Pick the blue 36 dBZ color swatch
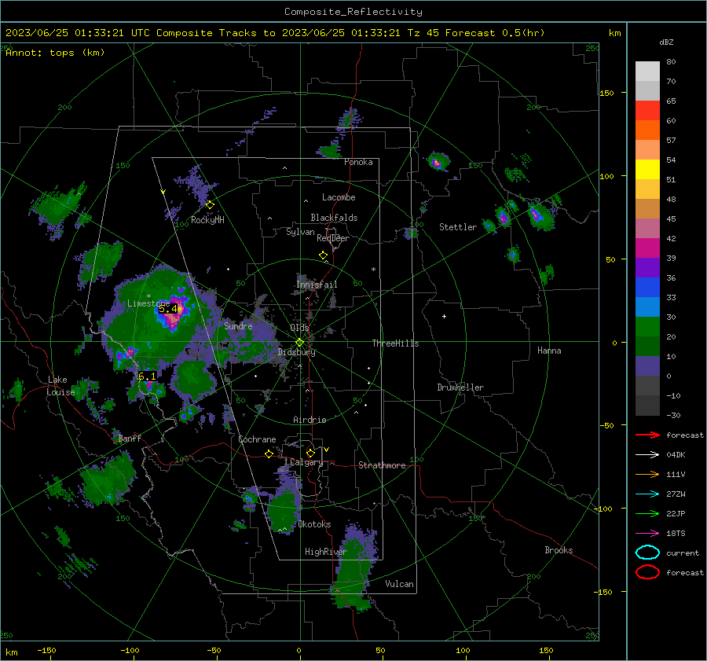 647,287
